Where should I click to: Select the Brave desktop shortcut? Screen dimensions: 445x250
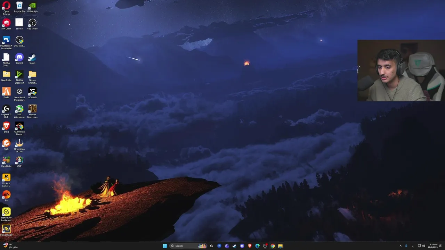(6, 127)
